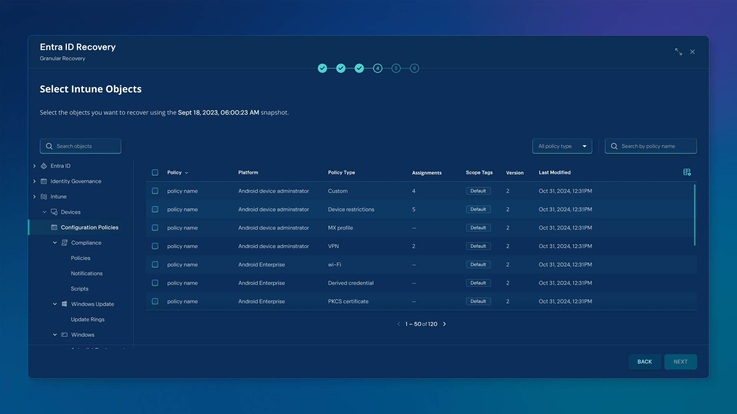The width and height of the screenshot is (737, 414).
Task: Click wizard step 5 indicator
Action: [x=396, y=68]
